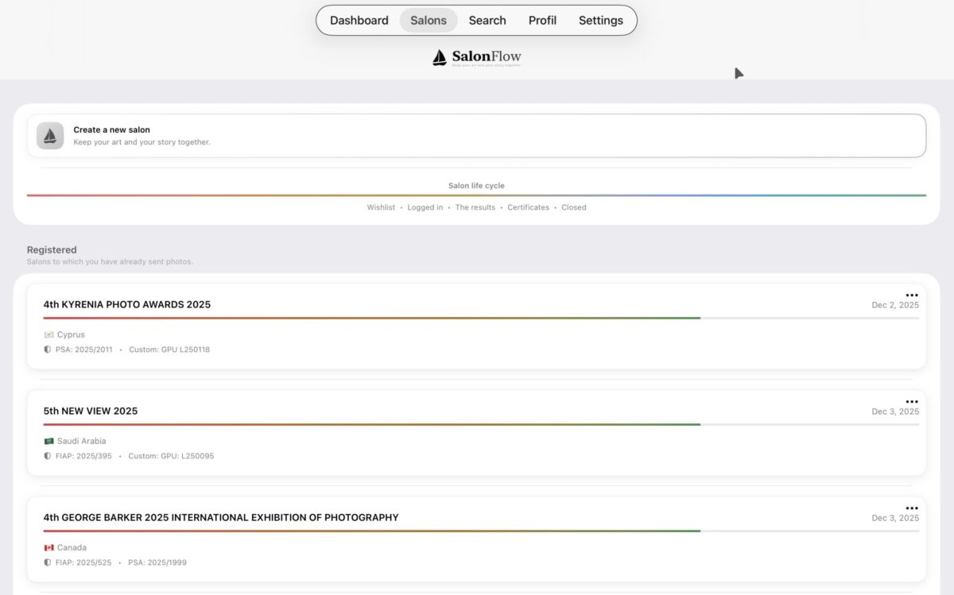Click the Salon life cycle gradient bar

click(476, 195)
